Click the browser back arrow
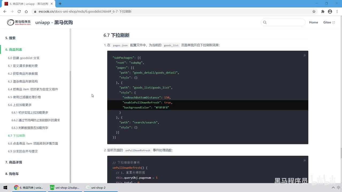 pyautogui.click(x=5, y=11)
